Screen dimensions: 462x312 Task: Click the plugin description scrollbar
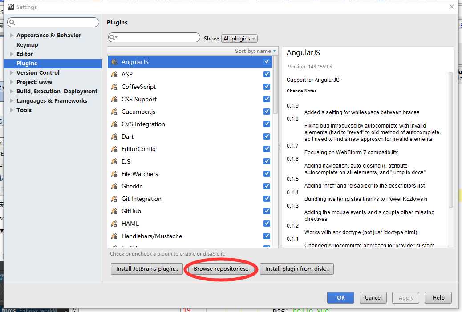pyautogui.click(x=450, y=140)
